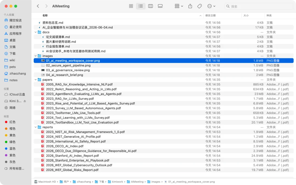
Task: Click the 搜索 search field
Action: pos(259,6)
